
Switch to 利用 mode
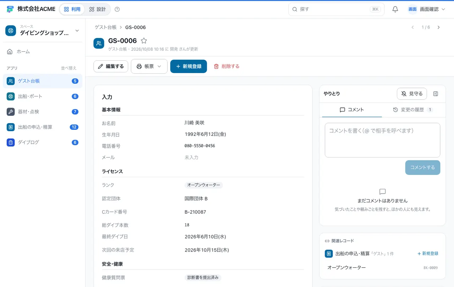coord(72,9)
